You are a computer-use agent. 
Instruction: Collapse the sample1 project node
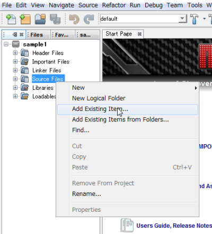pos(6,44)
